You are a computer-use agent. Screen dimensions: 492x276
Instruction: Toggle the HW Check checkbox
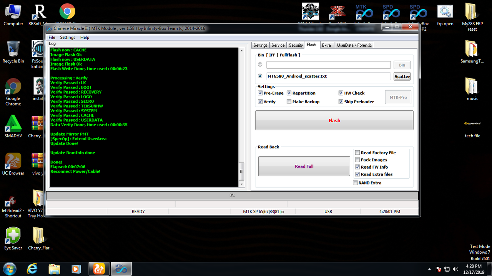[341, 93]
